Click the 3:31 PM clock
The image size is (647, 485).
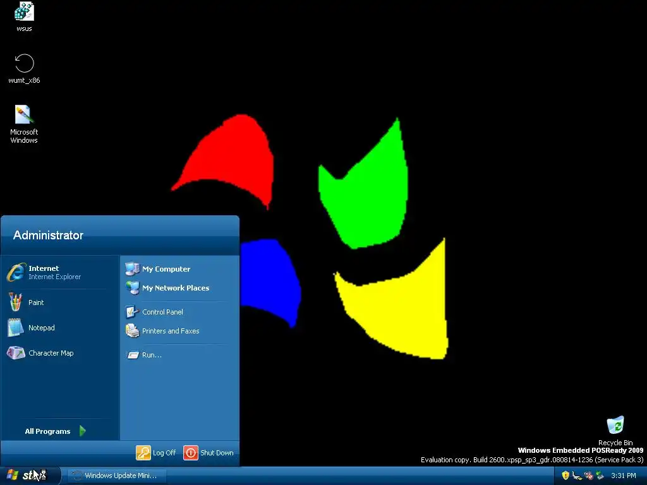623,476
